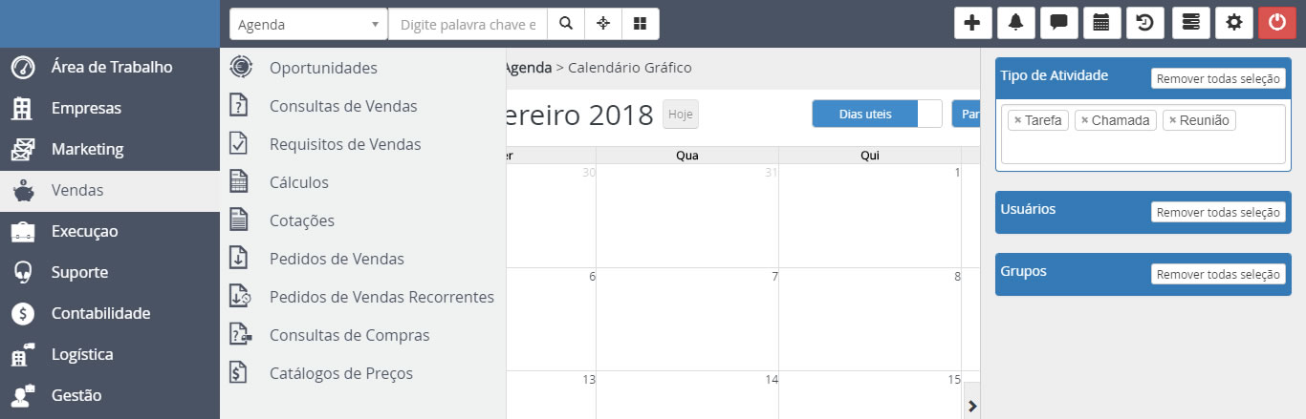
Task: Click the red power logout button
Action: (x=1277, y=23)
